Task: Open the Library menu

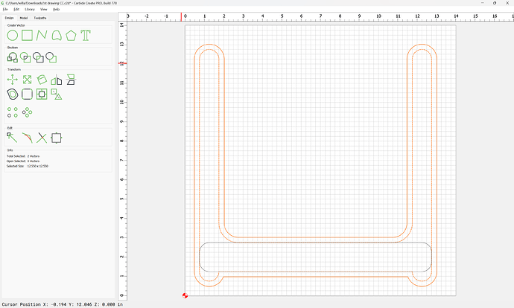Action: pyautogui.click(x=30, y=10)
